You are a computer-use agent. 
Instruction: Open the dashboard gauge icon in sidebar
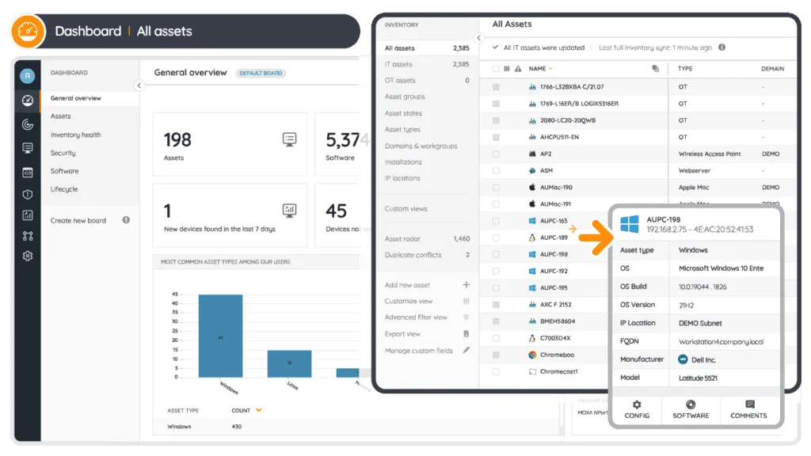[x=28, y=101]
